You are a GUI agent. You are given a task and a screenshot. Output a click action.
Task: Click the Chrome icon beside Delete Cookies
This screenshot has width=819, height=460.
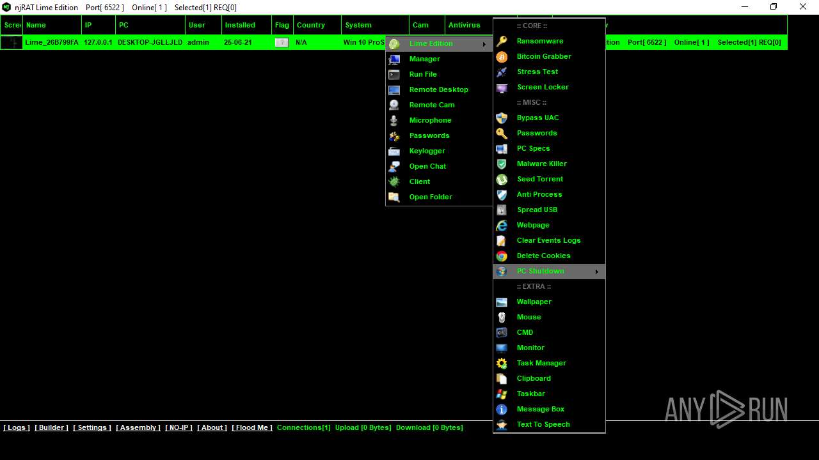pyautogui.click(x=502, y=256)
